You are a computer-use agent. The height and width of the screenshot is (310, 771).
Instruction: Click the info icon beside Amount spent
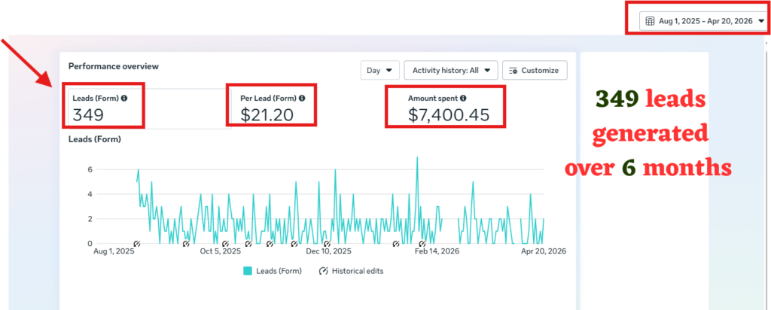tap(463, 99)
